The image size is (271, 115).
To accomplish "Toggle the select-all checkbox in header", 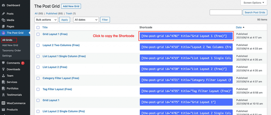I will click(x=38, y=28).
